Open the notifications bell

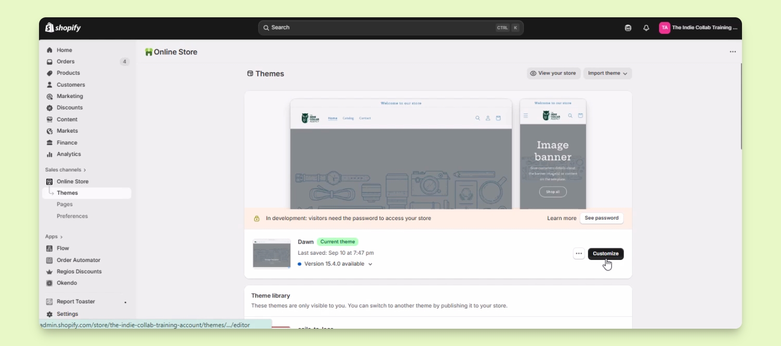click(x=646, y=28)
